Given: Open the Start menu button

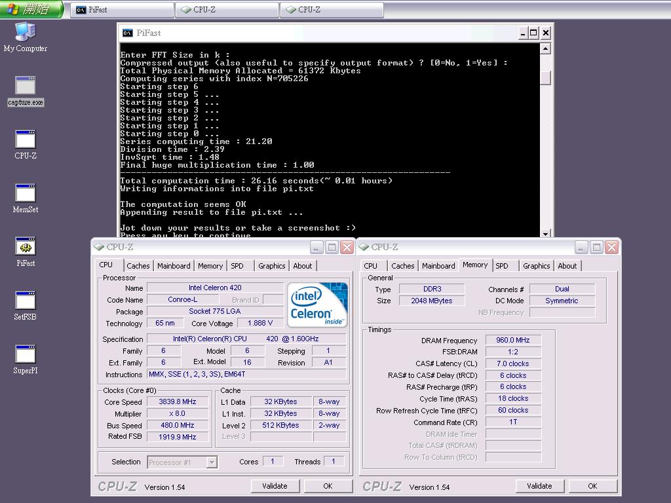Looking at the screenshot, I should click(x=31, y=9).
